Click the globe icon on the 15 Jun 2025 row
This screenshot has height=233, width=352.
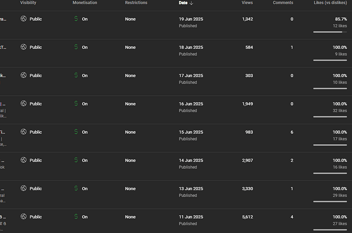click(23, 132)
